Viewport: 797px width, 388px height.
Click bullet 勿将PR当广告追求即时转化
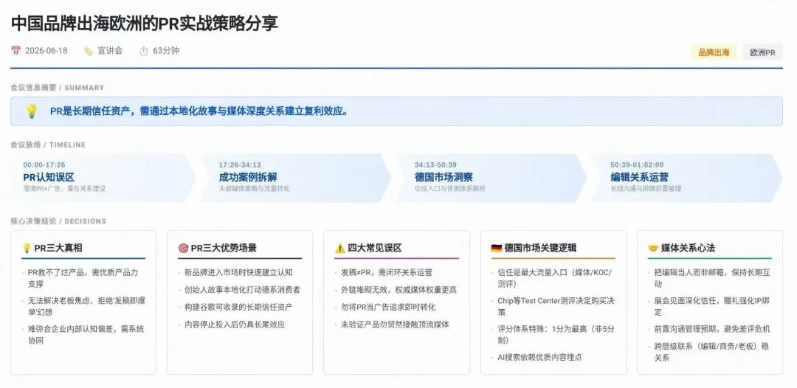(x=388, y=308)
